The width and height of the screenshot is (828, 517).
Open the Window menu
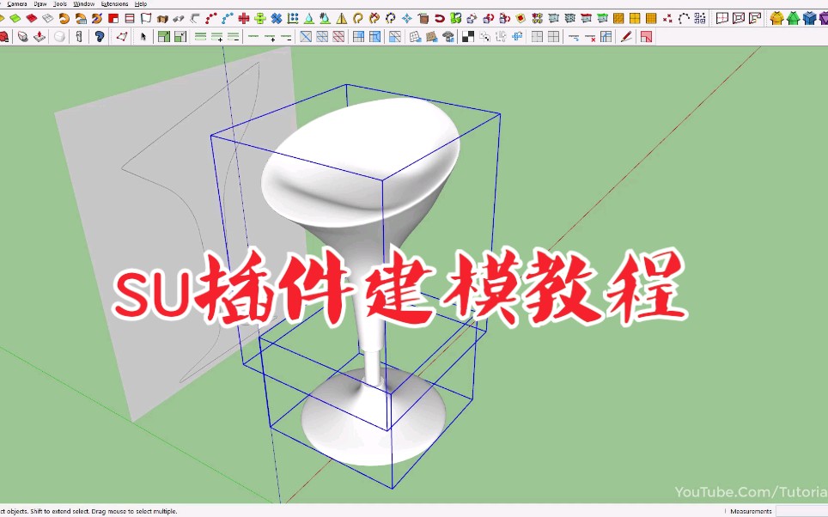[83, 3]
